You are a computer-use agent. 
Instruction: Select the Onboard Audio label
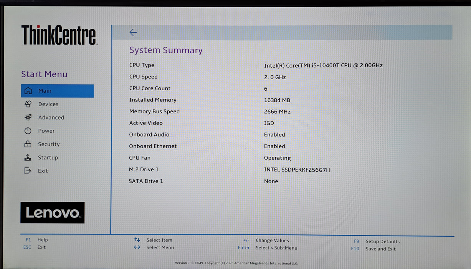click(149, 134)
